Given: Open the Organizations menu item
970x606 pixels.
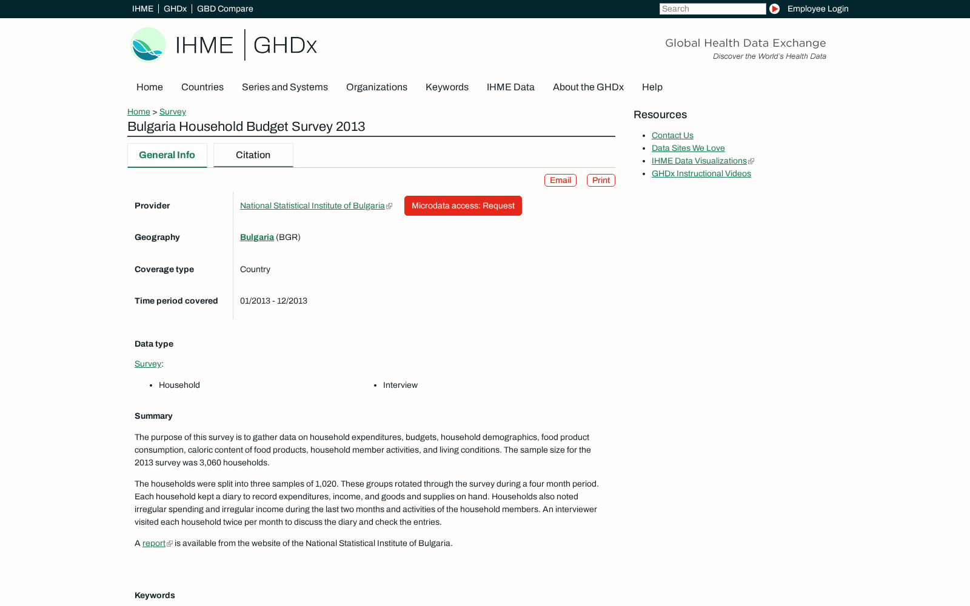Looking at the screenshot, I should point(376,87).
